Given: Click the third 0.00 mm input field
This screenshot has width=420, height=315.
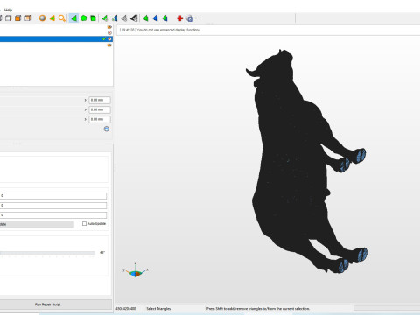Looking at the screenshot, I should (x=100, y=119).
